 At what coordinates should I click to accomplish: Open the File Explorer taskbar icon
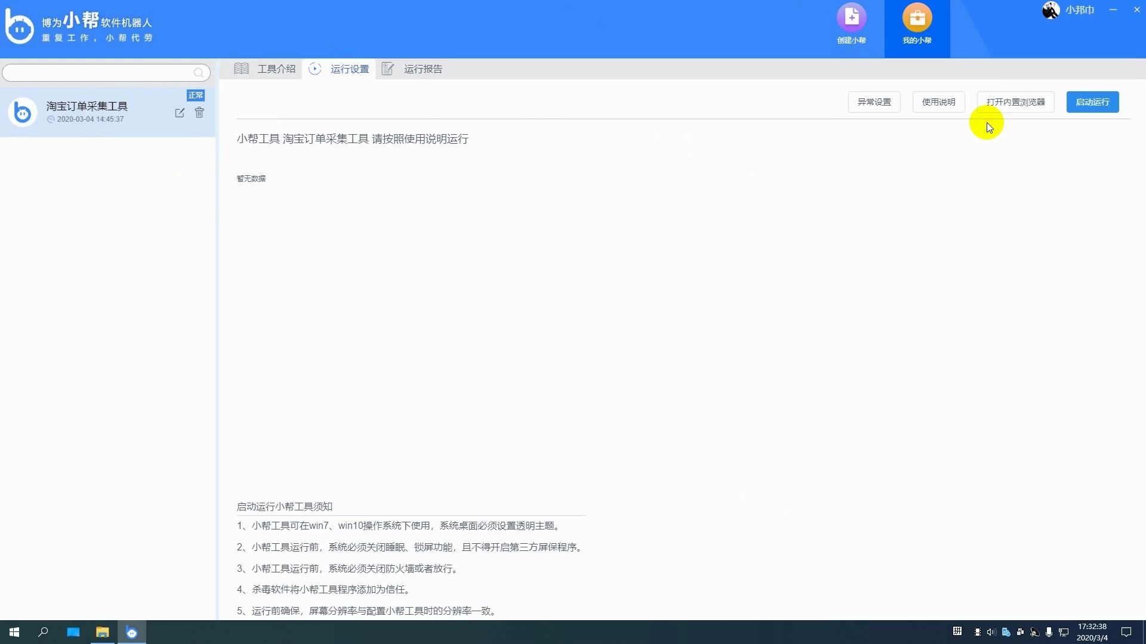[x=103, y=632]
